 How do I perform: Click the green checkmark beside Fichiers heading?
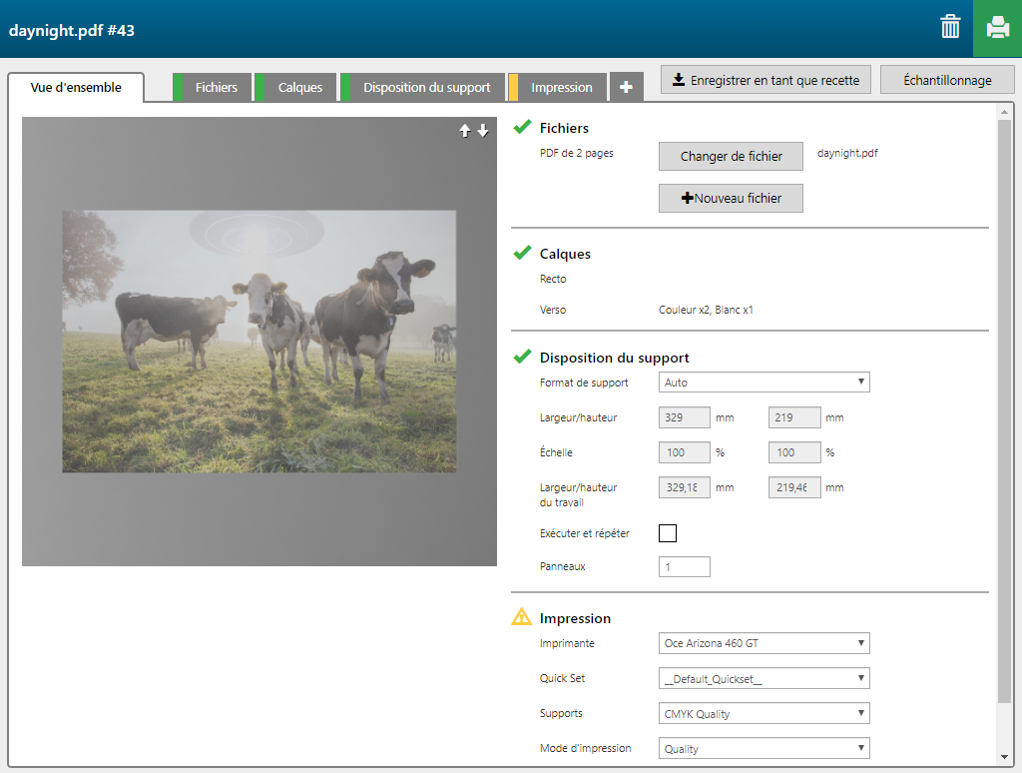click(x=522, y=127)
